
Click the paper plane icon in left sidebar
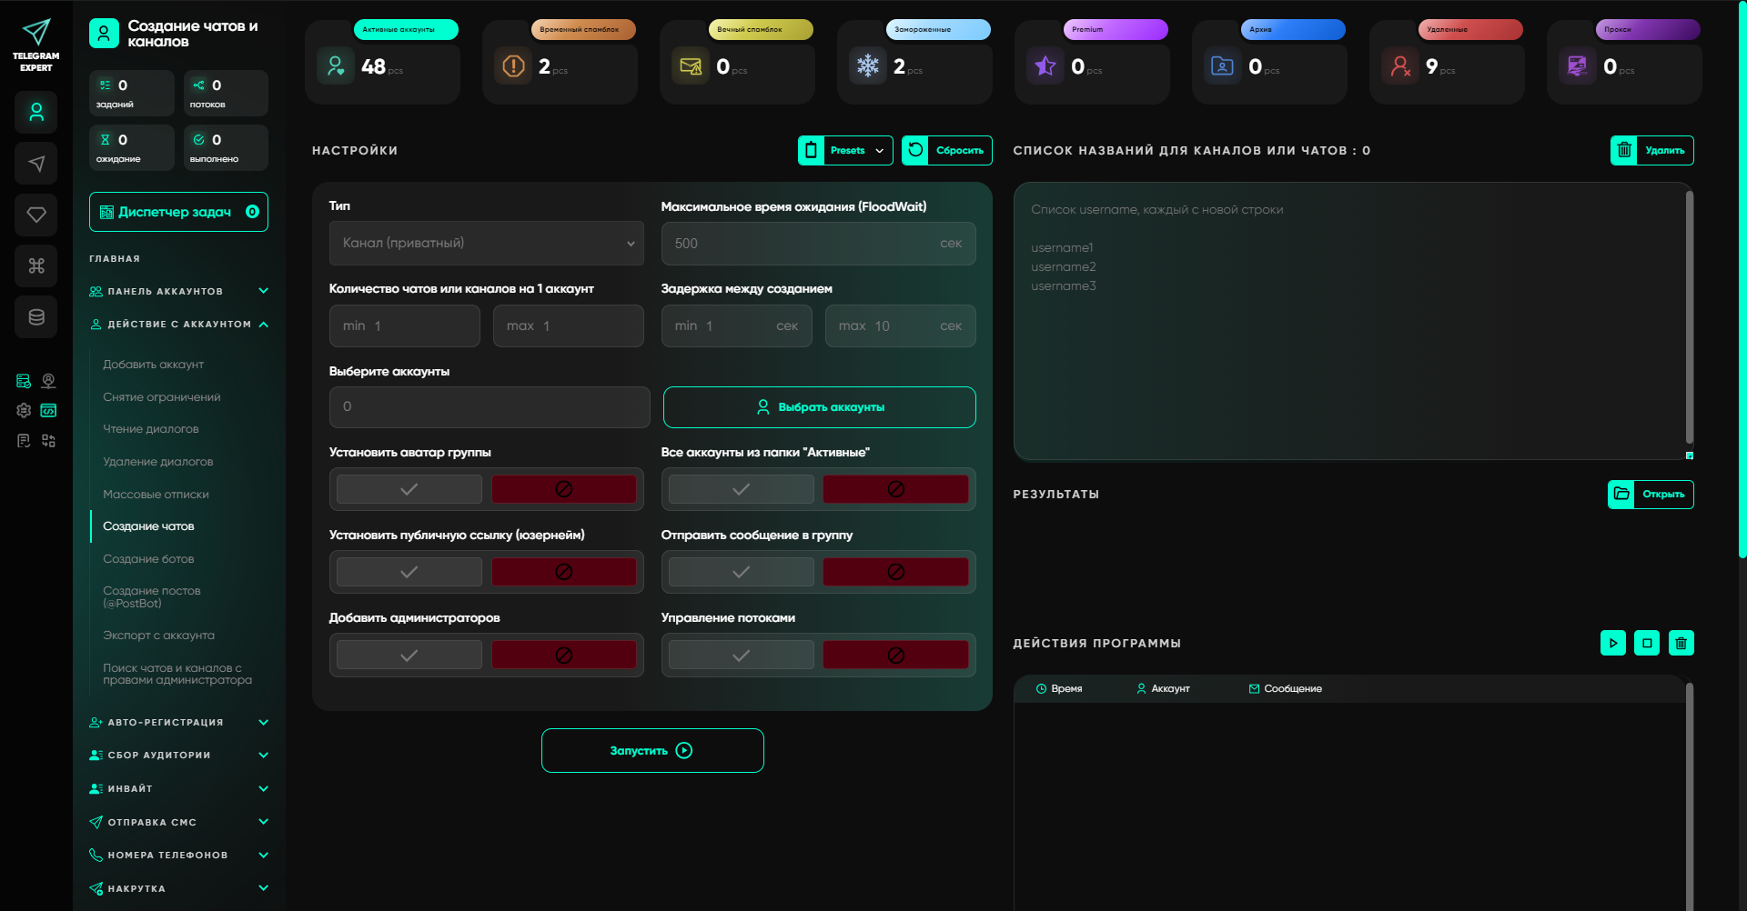coord(36,164)
